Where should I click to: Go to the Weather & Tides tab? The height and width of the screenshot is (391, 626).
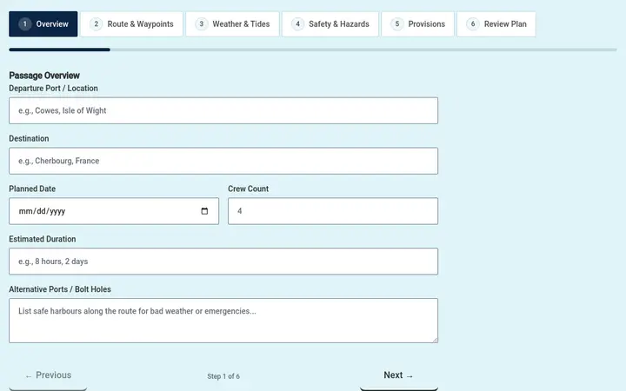coord(232,24)
